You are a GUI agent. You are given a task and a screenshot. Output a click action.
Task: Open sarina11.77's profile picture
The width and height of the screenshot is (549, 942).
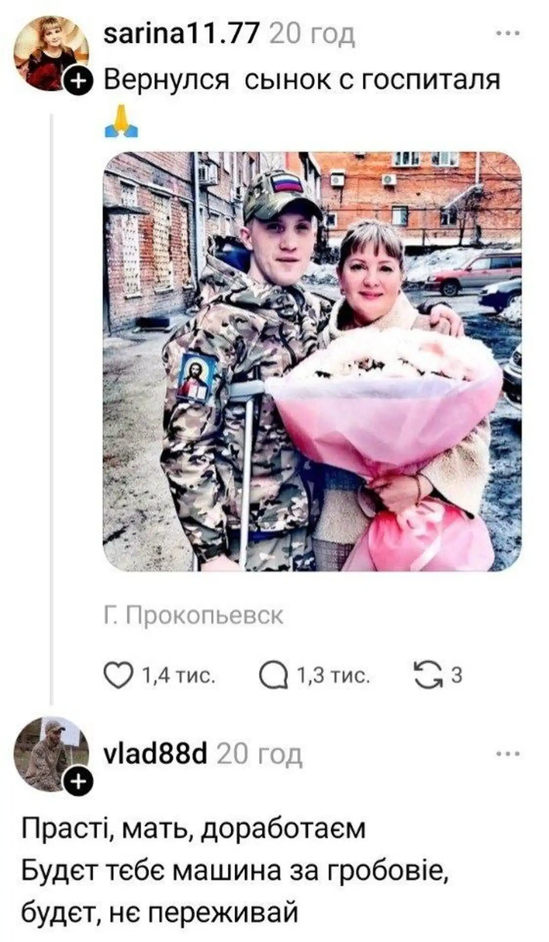click(51, 53)
